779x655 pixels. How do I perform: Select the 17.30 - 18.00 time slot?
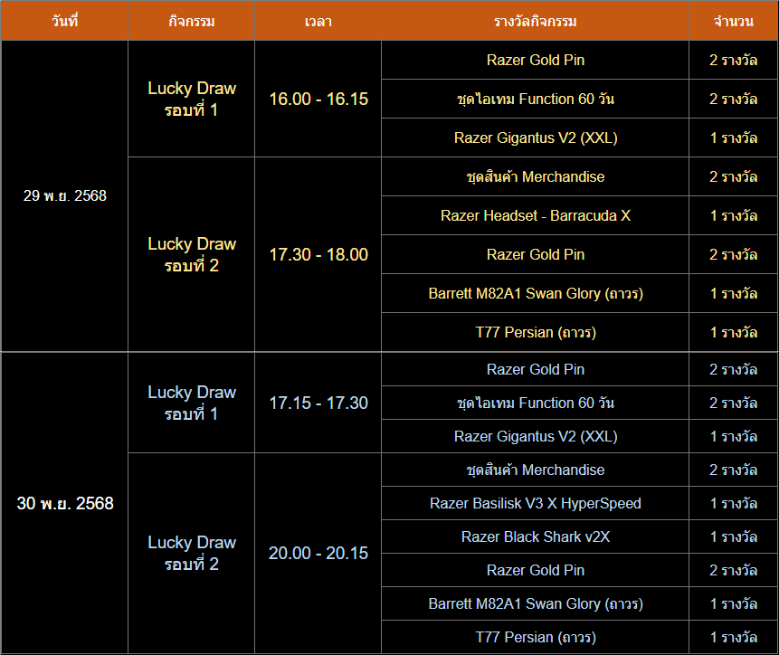pyautogui.click(x=318, y=254)
